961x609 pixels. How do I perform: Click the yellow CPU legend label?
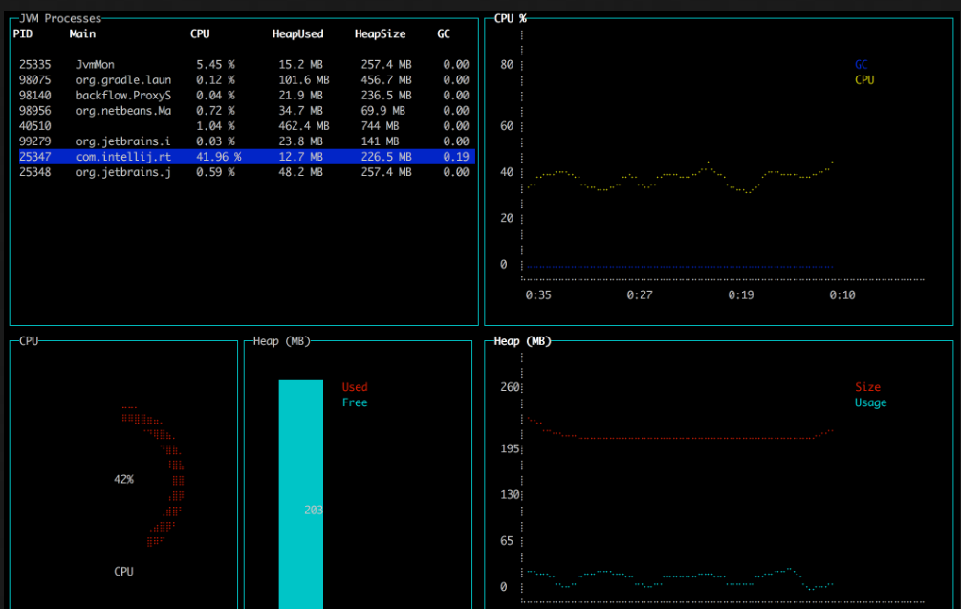pos(864,80)
